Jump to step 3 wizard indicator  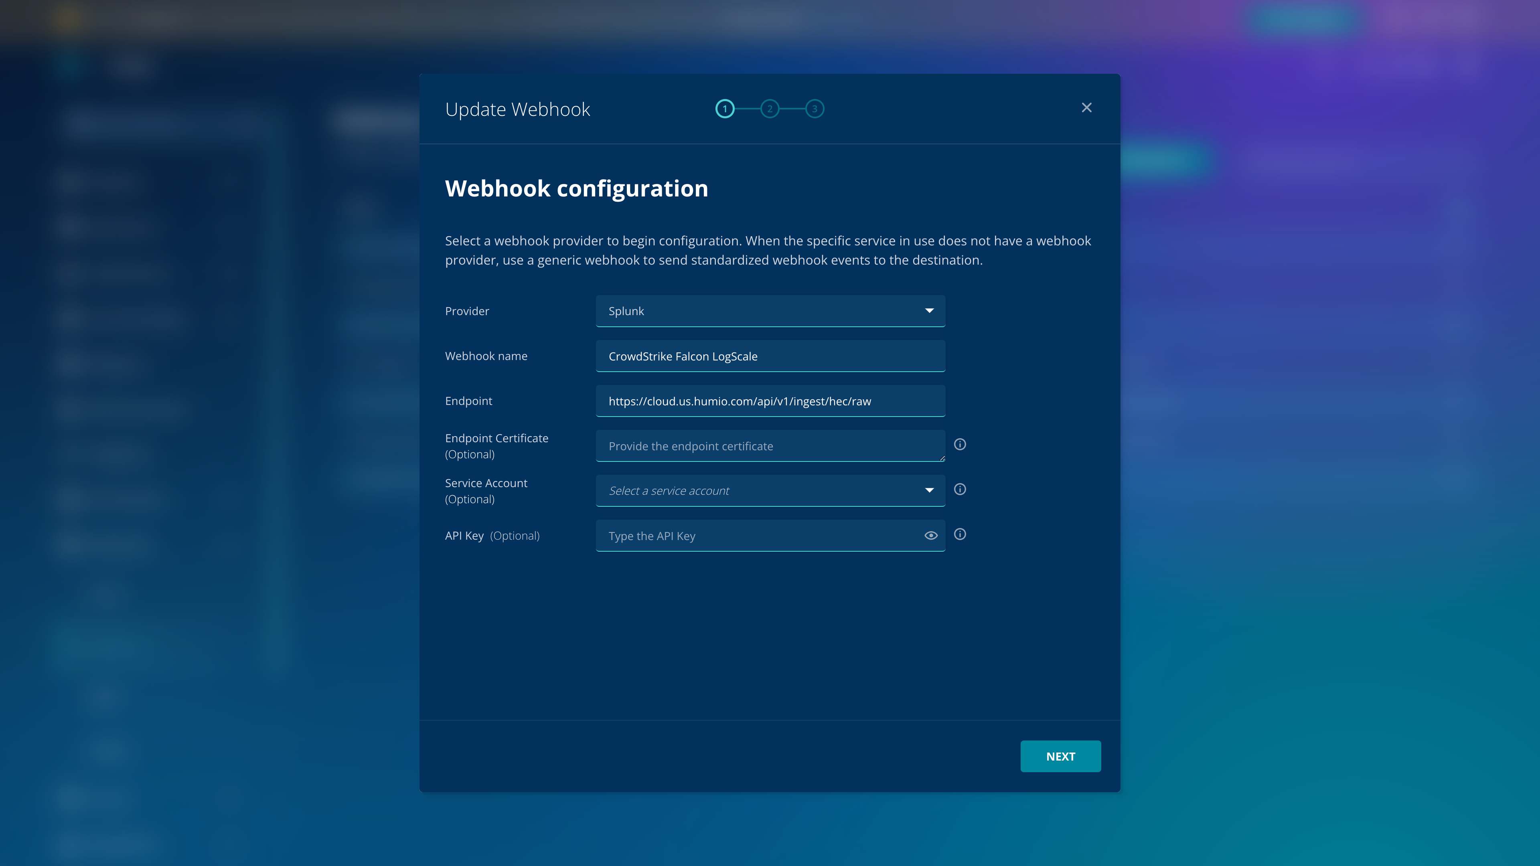coord(814,109)
